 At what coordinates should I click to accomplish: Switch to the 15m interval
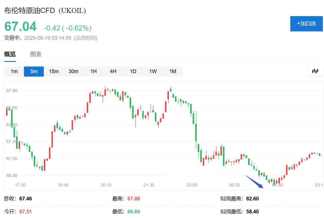pos(54,71)
